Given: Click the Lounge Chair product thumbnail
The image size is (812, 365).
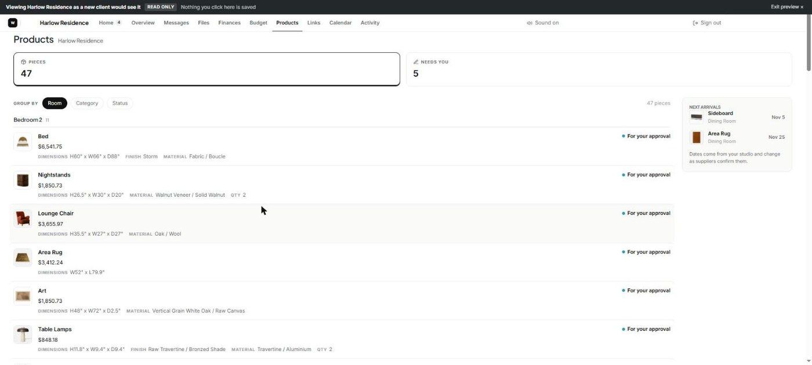Looking at the screenshot, I should point(23,219).
